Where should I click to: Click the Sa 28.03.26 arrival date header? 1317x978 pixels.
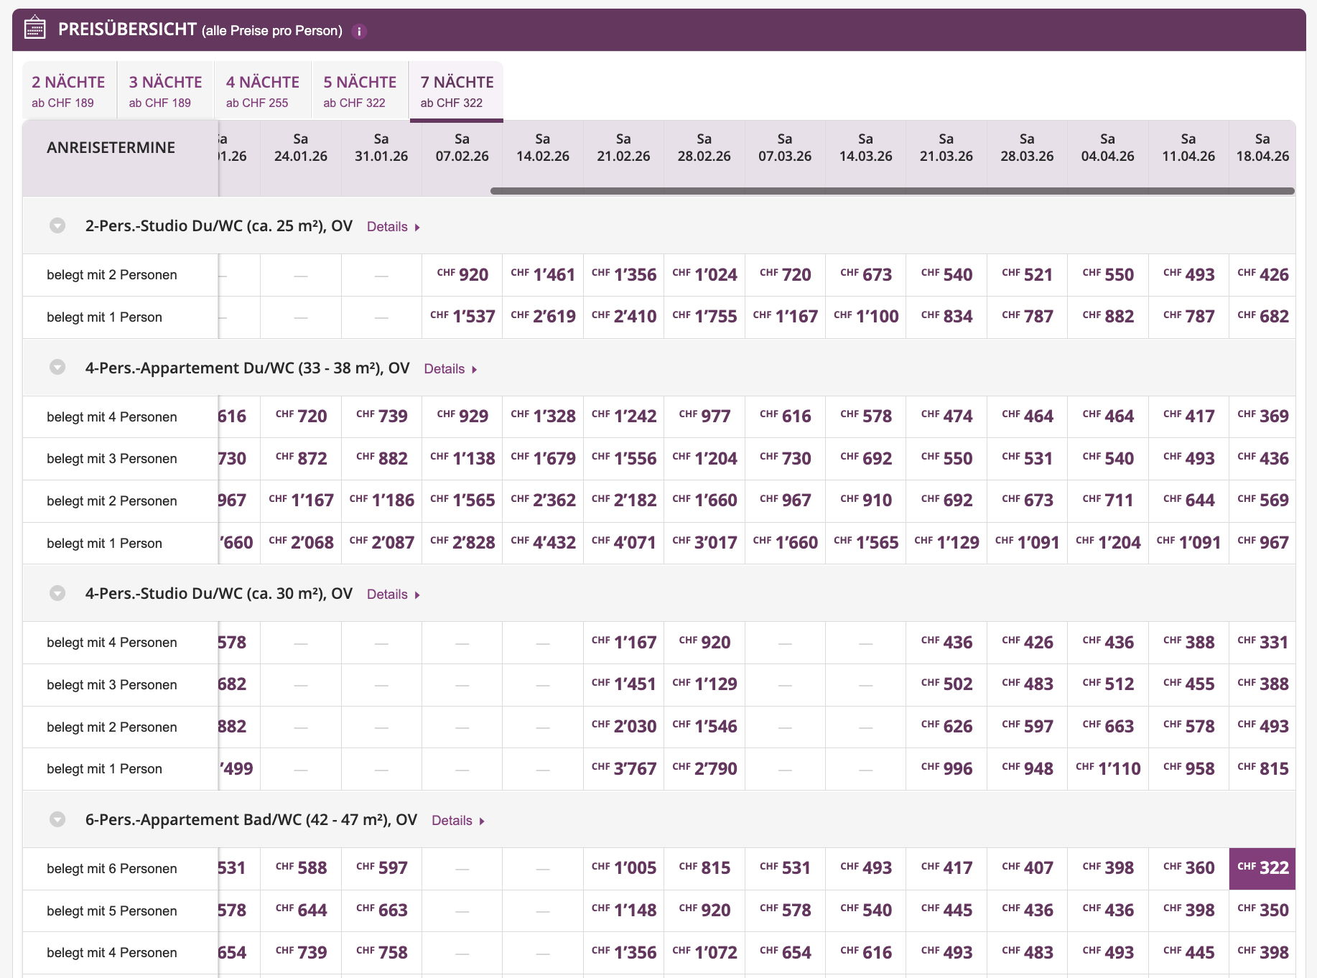(x=1027, y=148)
